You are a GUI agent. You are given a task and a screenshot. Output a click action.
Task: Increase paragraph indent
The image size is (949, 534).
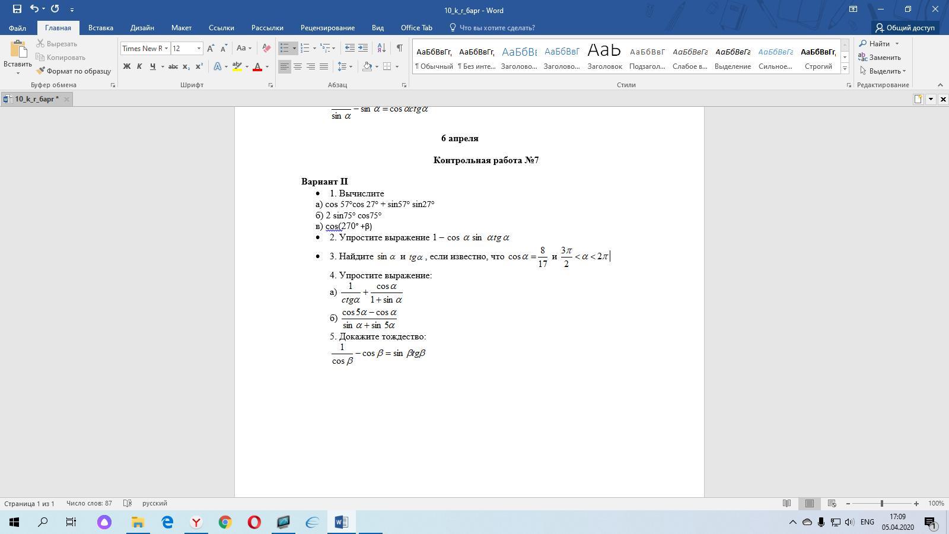point(363,49)
